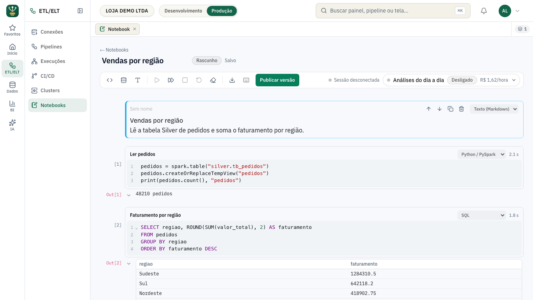Image resolution: width=533 pixels, height=300 pixels.
Task: Switch the environment to Desenvolvimento
Action: pyautogui.click(x=183, y=11)
